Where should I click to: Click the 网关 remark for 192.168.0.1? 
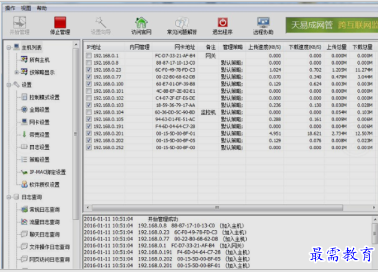coord(210,56)
